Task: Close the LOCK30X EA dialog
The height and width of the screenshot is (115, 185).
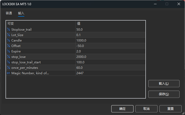Action: pos(179,4)
